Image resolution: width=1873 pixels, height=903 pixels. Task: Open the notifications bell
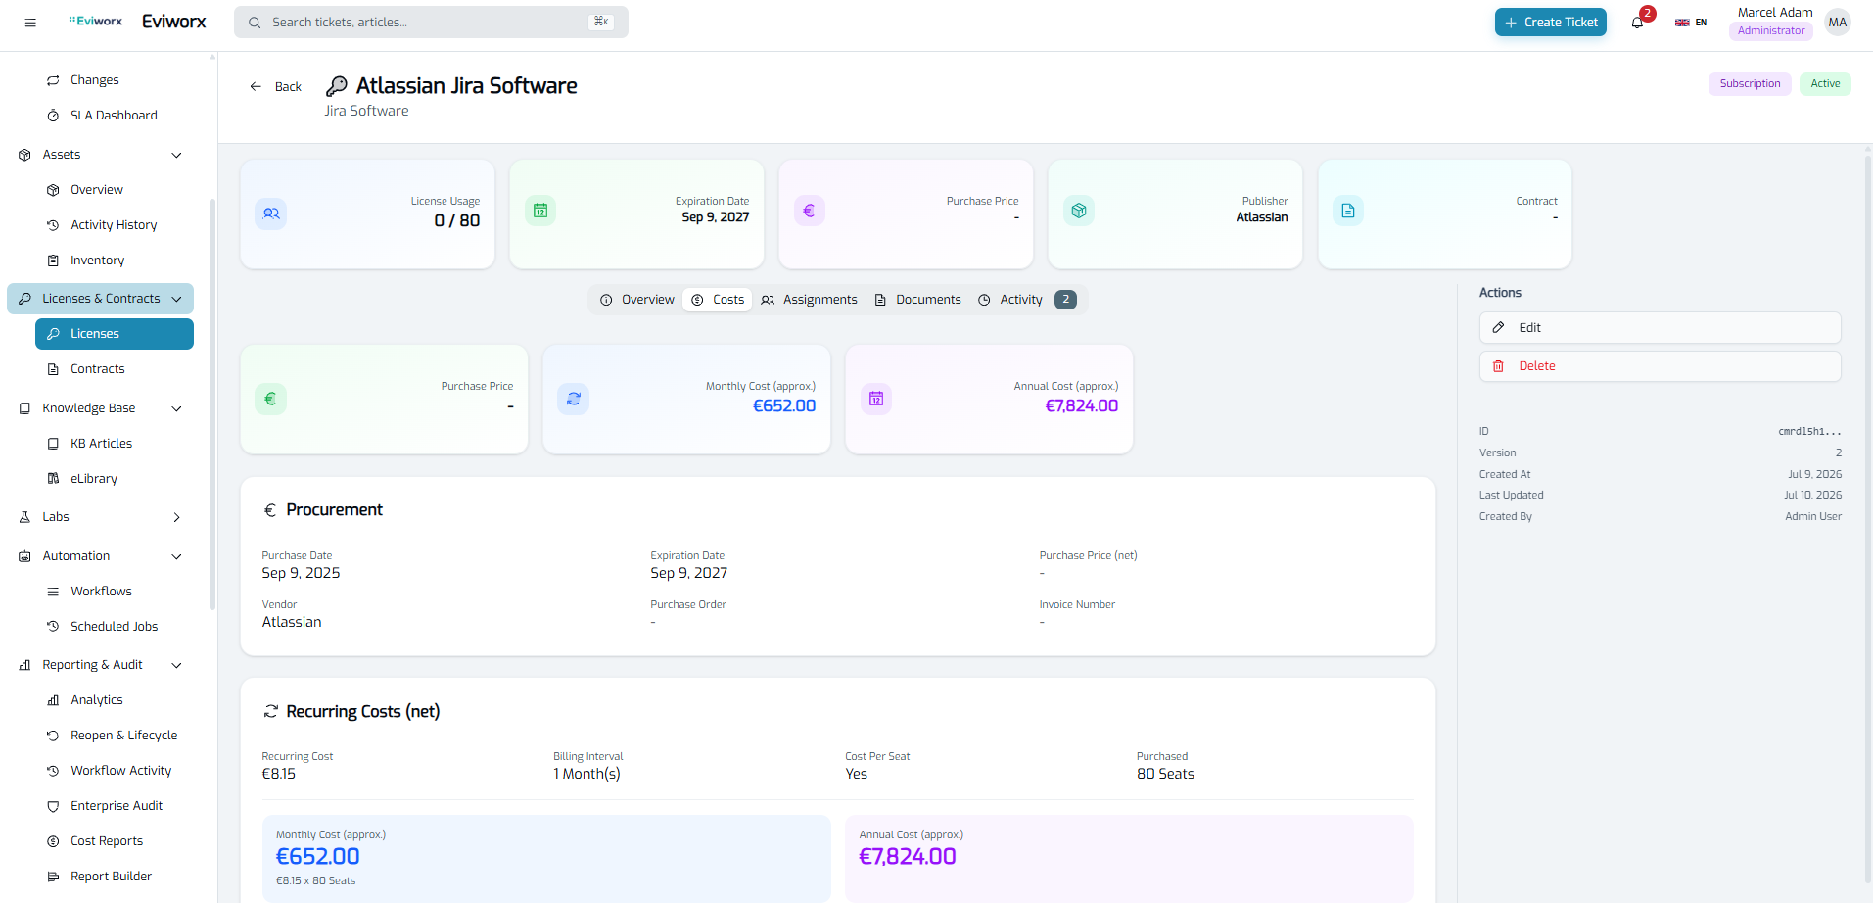1637,23
